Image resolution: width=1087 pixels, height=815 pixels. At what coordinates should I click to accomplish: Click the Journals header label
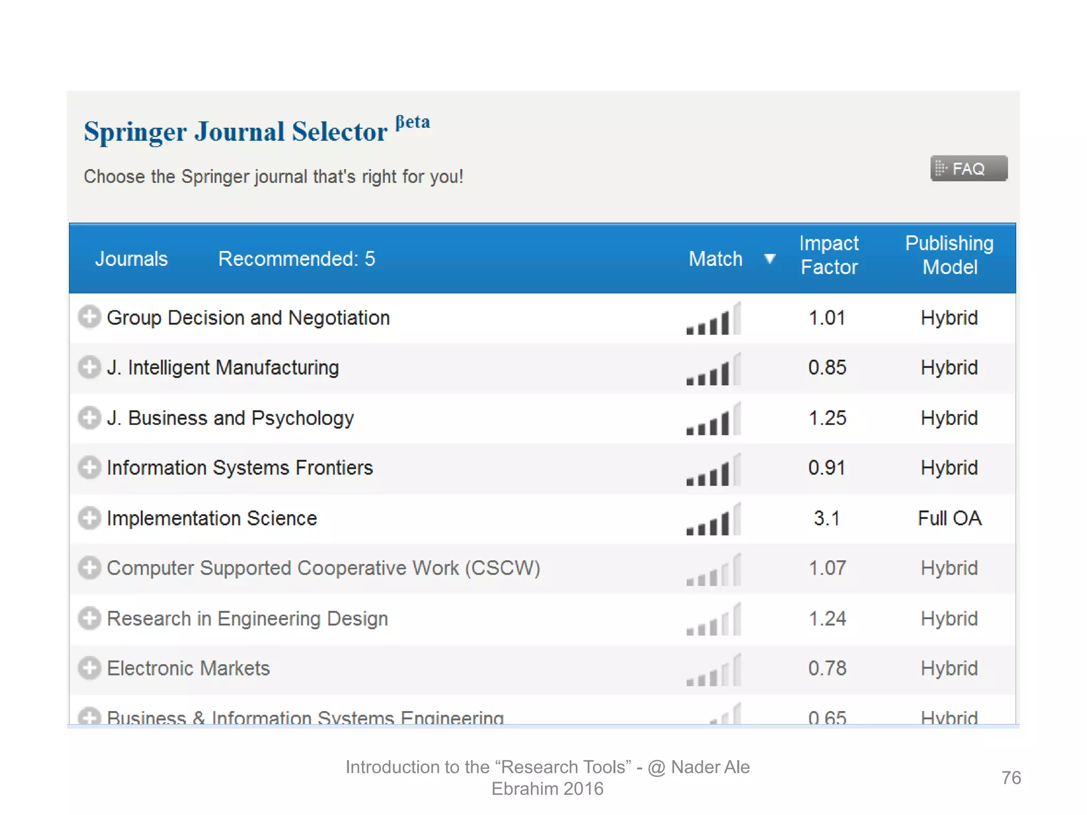pyautogui.click(x=131, y=259)
